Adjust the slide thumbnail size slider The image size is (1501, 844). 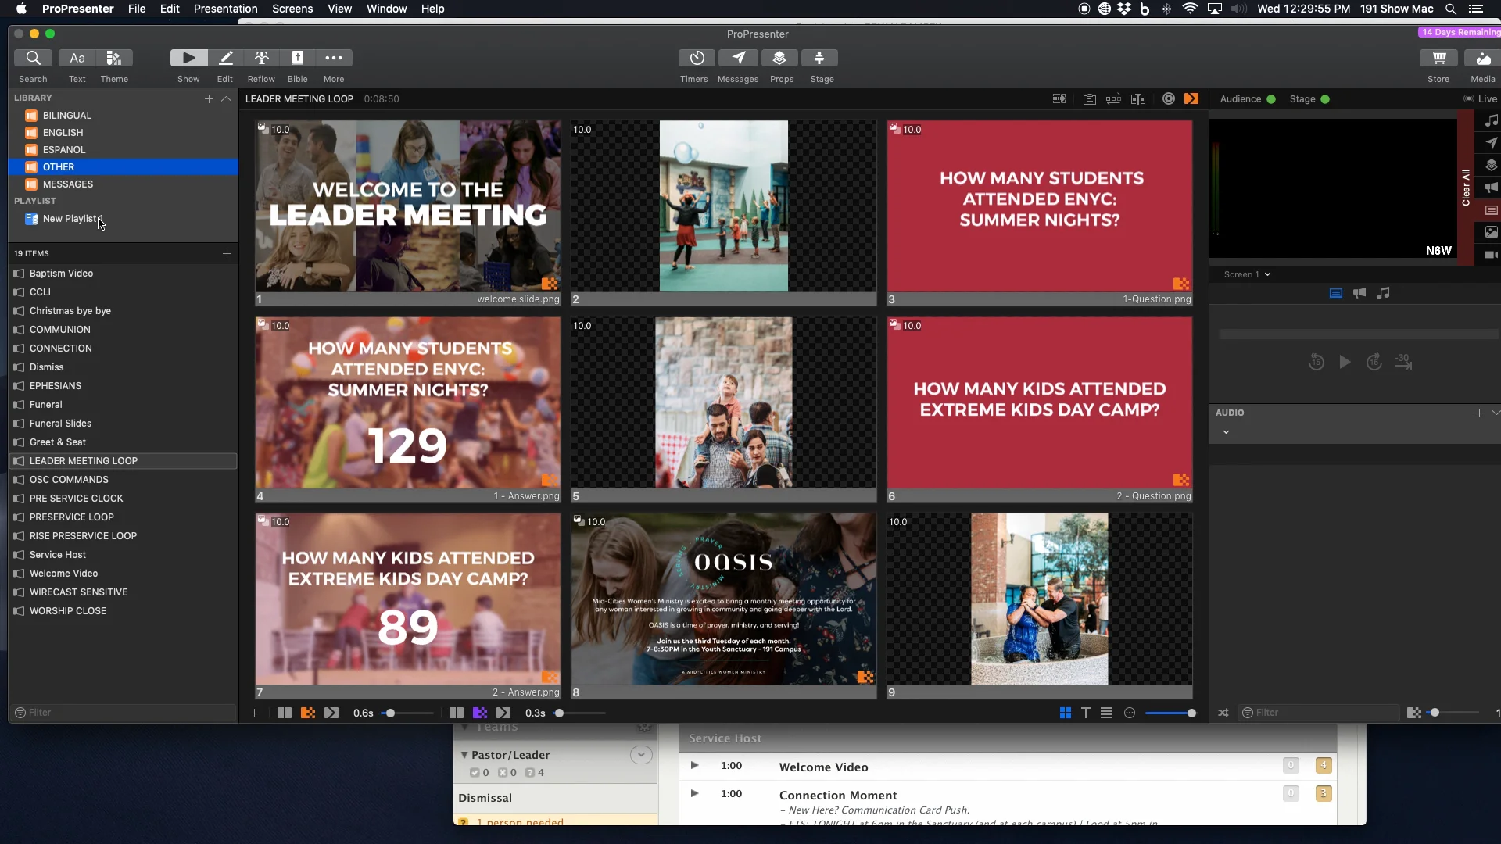(1173, 713)
